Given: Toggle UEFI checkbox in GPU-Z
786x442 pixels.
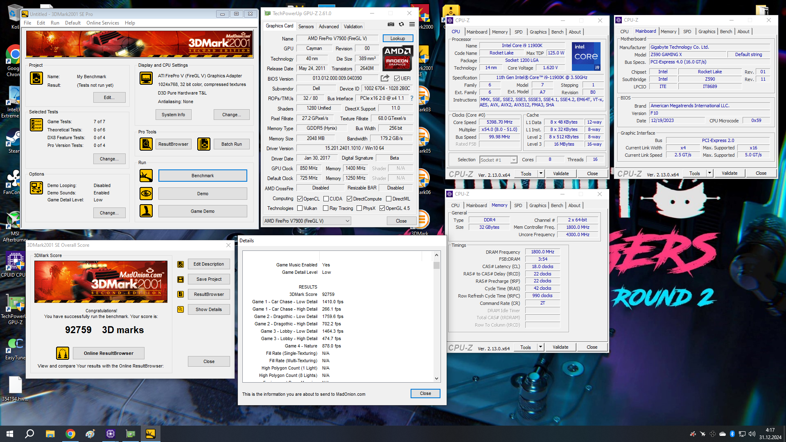Looking at the screenshot, I should [x=397, y=79].
